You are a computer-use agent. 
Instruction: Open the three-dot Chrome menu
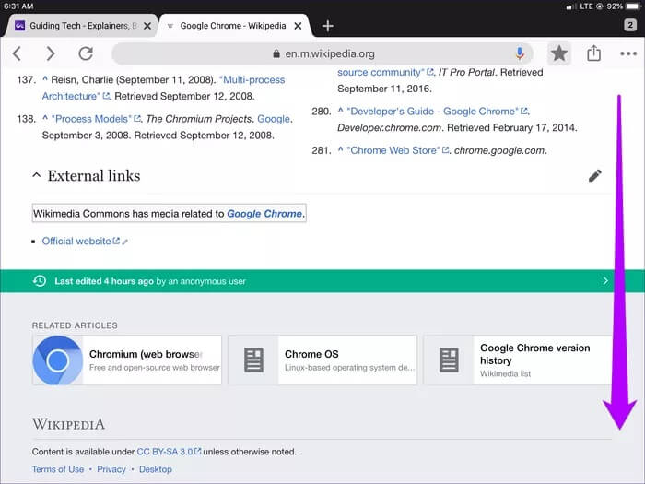(628, 53)
